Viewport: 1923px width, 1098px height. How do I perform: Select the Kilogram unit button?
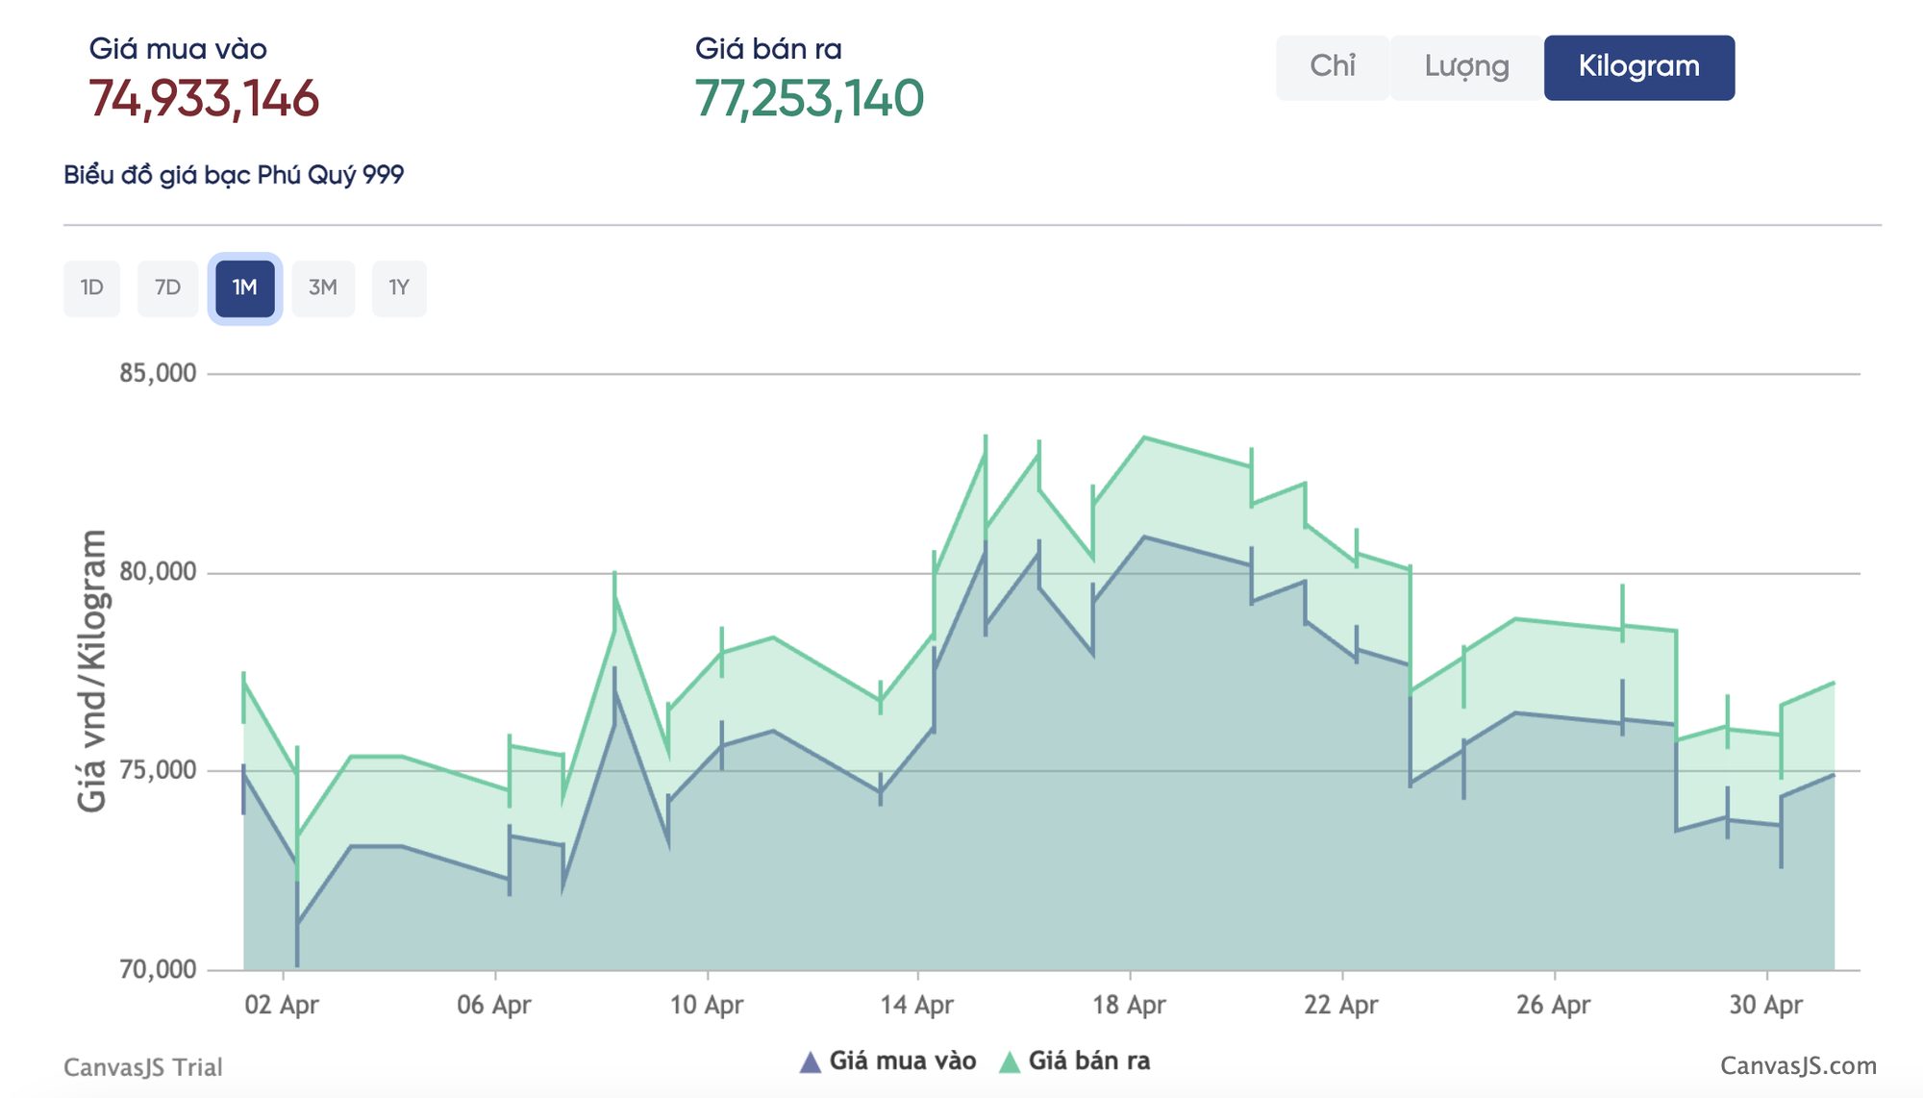(1639, 67)
